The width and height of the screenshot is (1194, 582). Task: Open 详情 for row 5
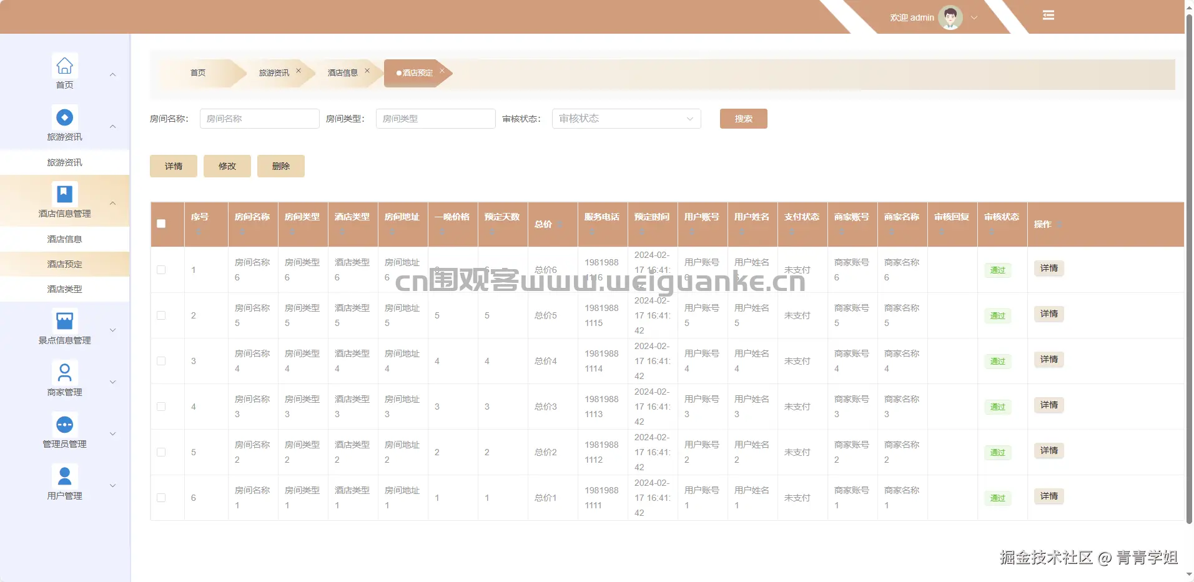pyautogui.click(x=1048, y=451)
